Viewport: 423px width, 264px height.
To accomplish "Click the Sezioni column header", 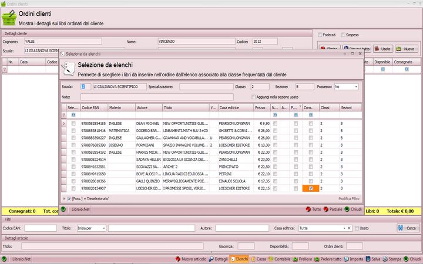I will 350,107.
